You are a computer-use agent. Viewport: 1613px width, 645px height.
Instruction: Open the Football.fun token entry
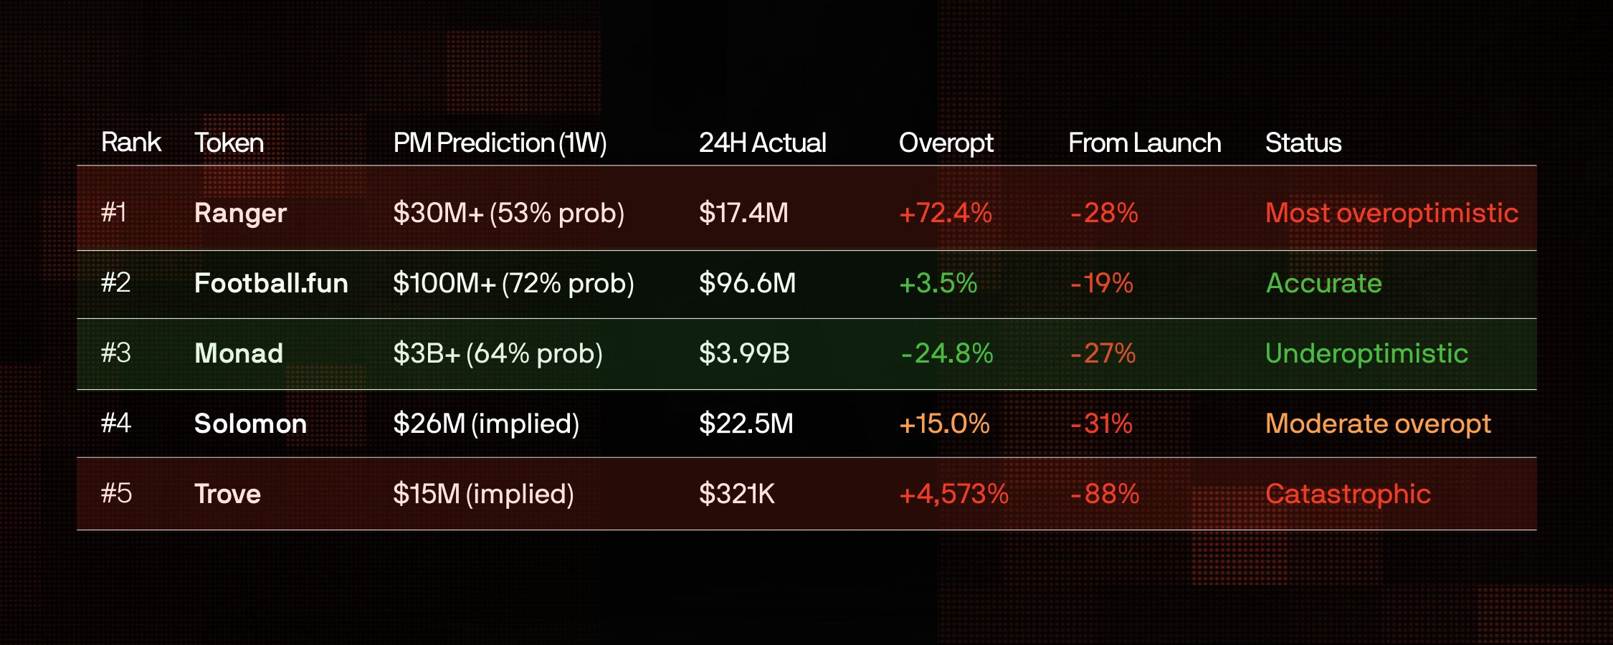coord(271,283)
